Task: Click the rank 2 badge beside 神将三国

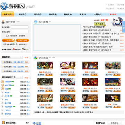Action: tap(2, 85)
